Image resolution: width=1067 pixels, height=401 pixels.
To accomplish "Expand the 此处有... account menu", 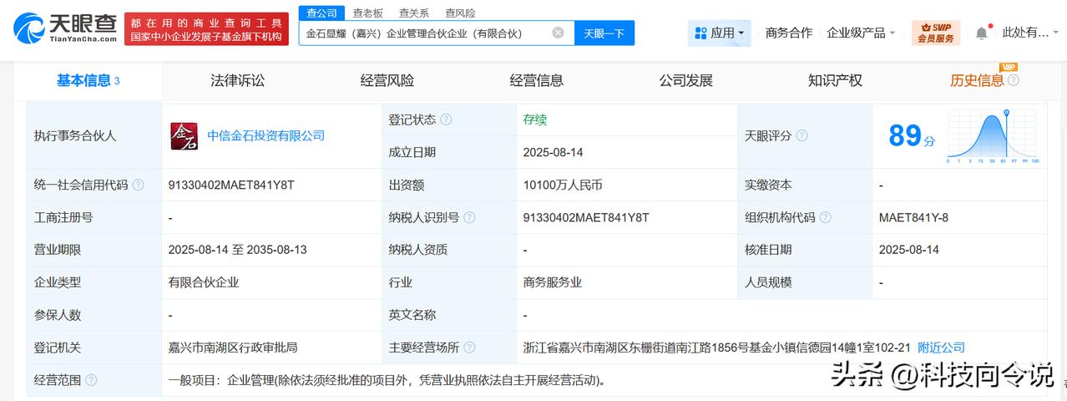I will (x=1031, y=33).
